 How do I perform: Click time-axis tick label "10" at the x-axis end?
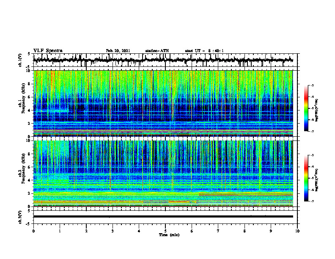tap(297, 231)
